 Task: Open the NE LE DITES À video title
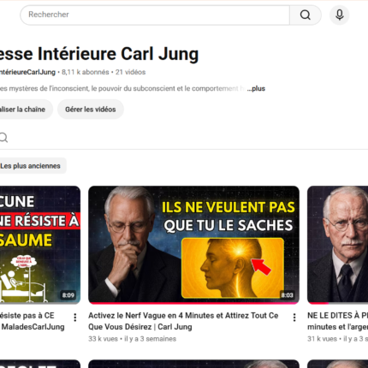(337, 321)
